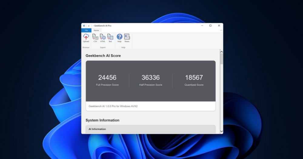Open the File tab

click(x=86, y=30)
